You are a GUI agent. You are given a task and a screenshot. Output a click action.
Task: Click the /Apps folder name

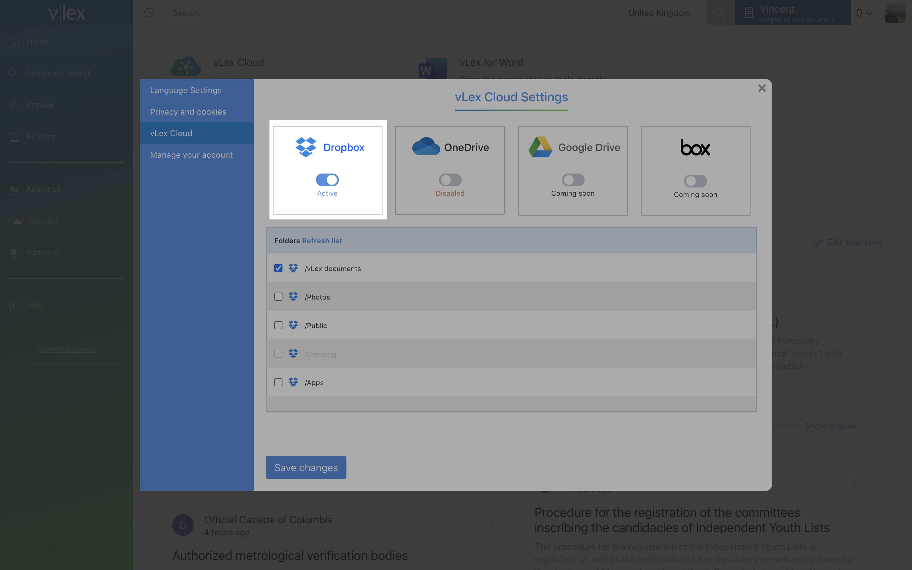pyautogui.click(x=314, y=383)
